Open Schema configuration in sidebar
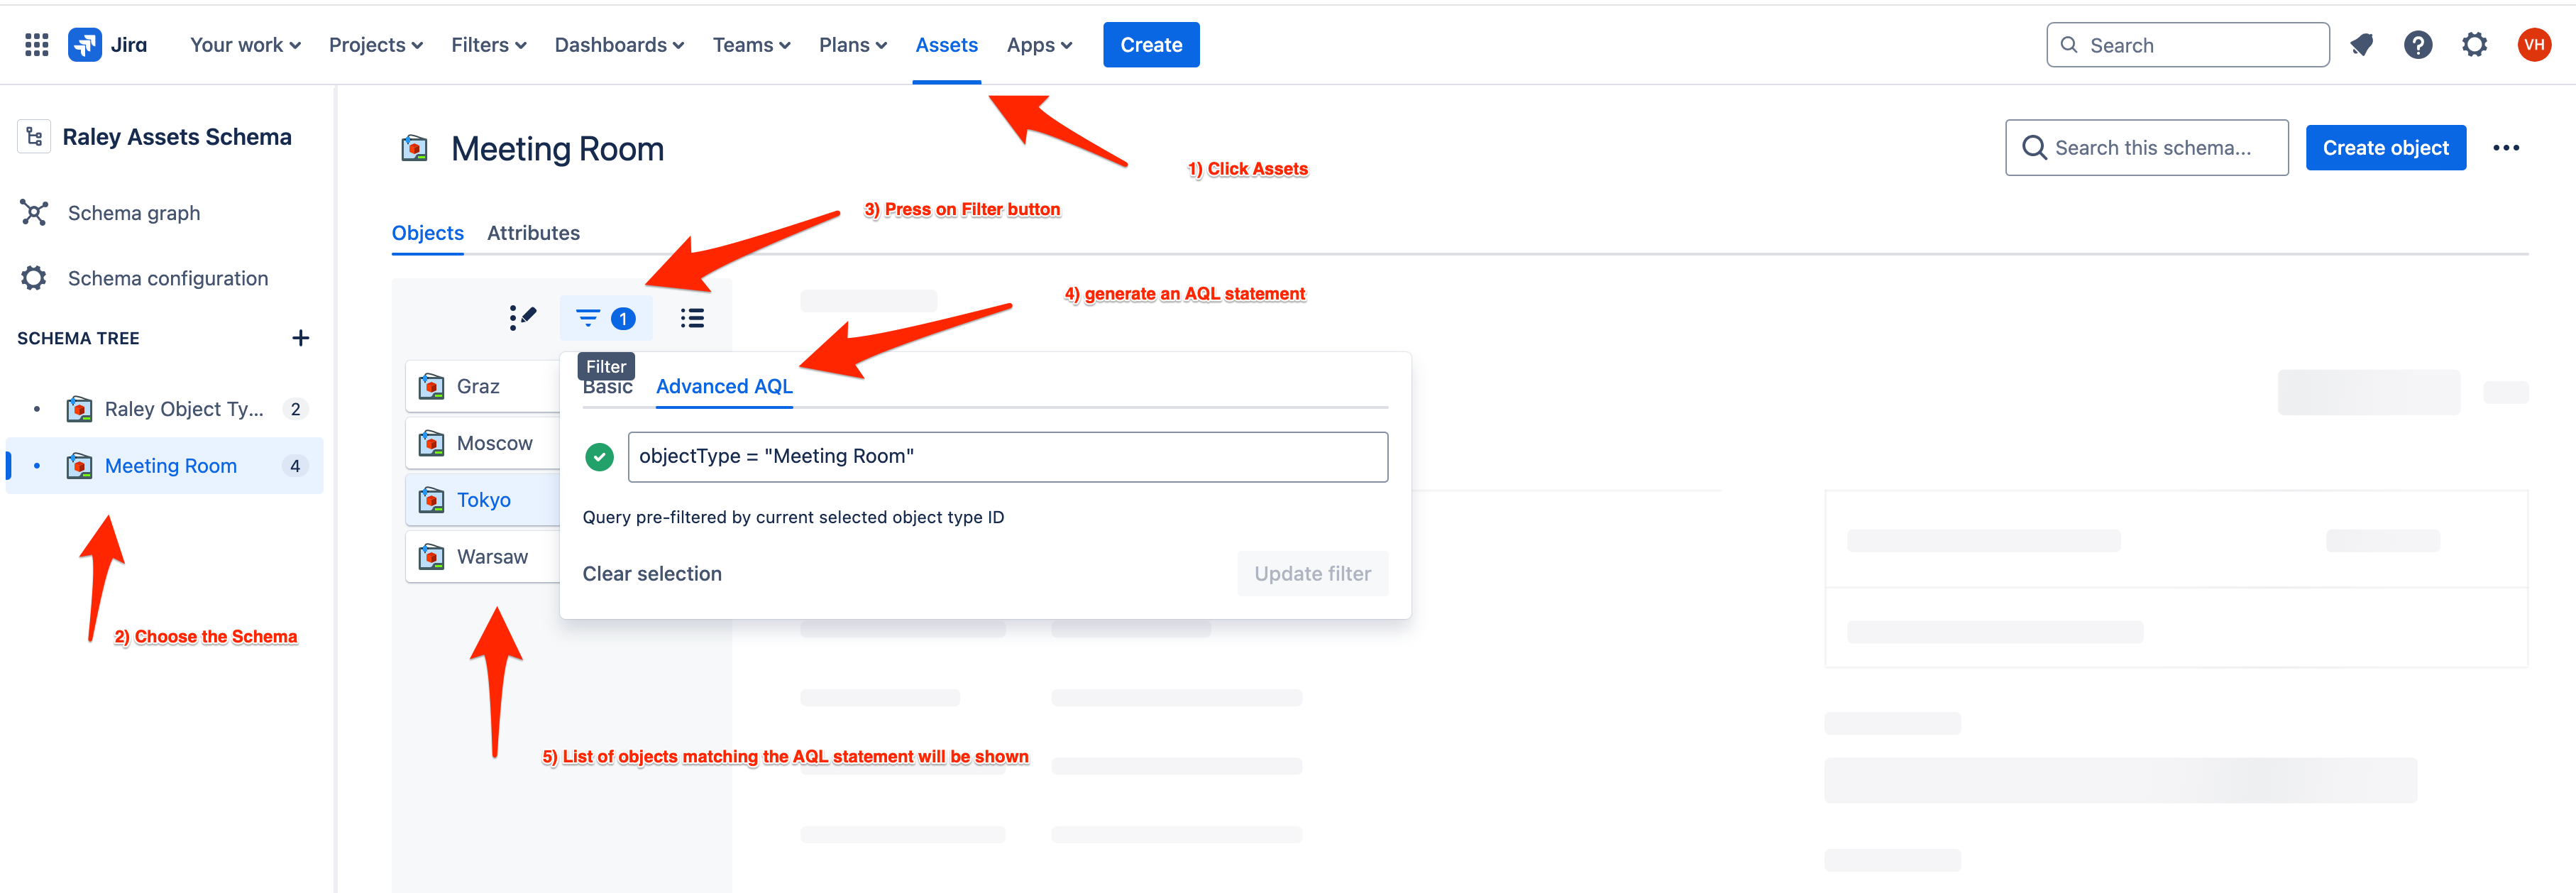Screen dimensions: 2576x893 pos(168,278)
